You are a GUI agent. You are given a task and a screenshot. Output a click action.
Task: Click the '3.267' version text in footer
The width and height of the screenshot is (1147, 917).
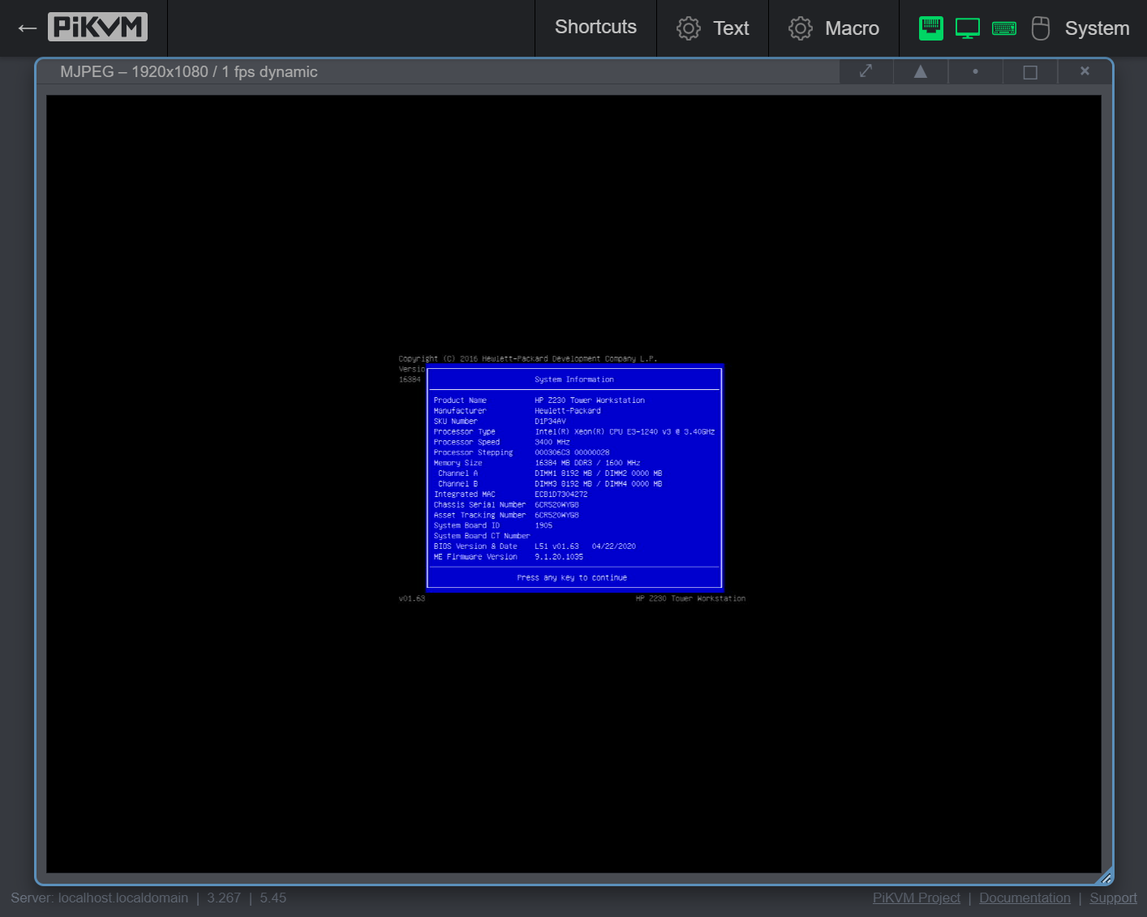tap(224, 898)
